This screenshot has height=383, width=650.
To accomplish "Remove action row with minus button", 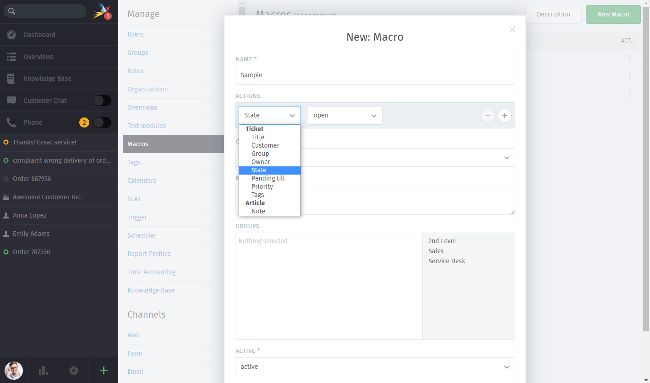I will coord(488,116).
